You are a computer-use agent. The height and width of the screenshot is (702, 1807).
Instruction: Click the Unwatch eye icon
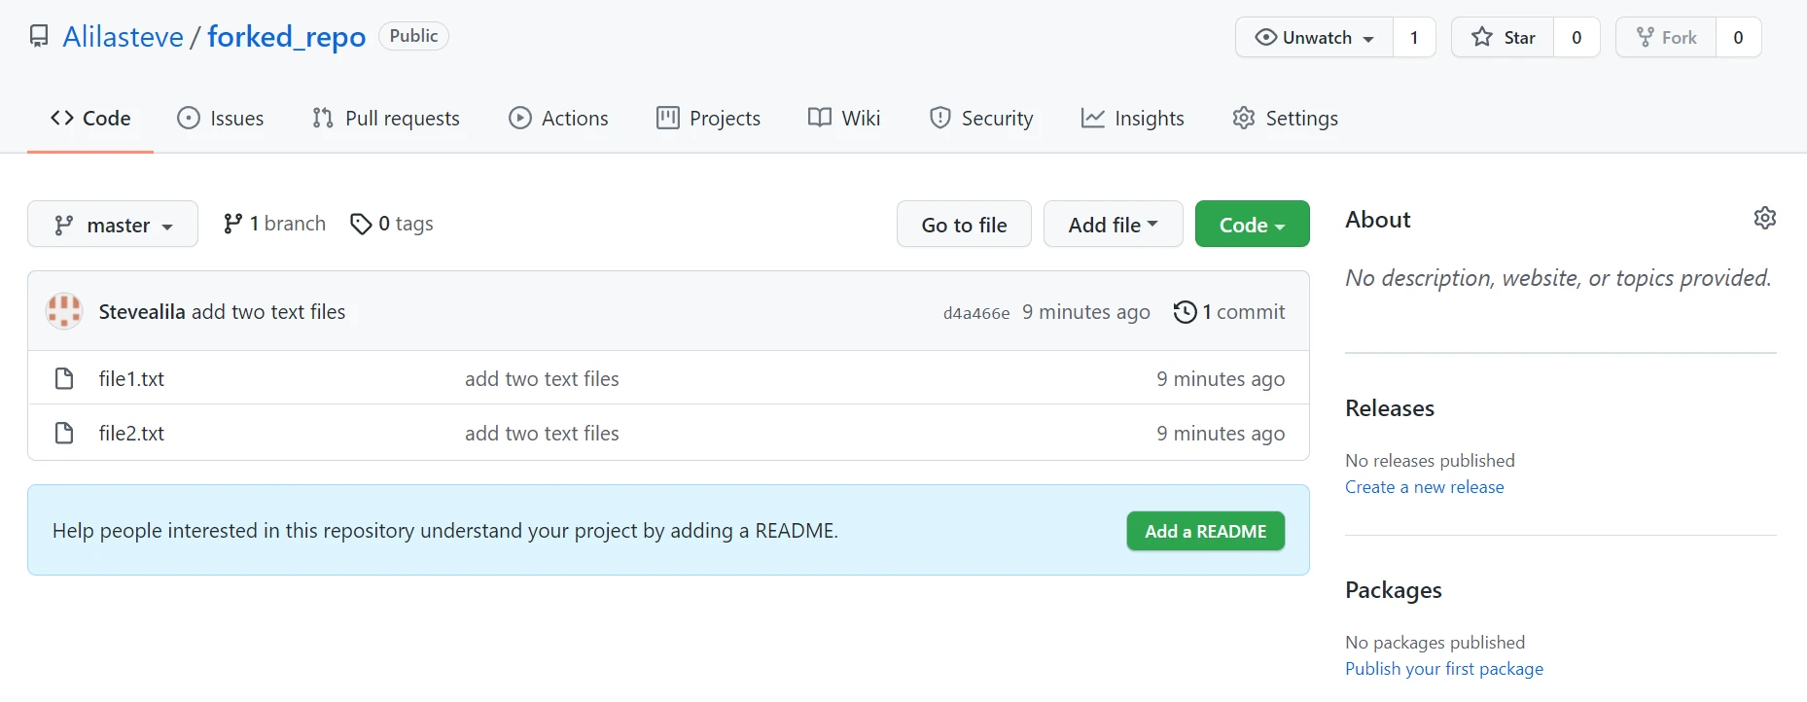pos(1266,37)
